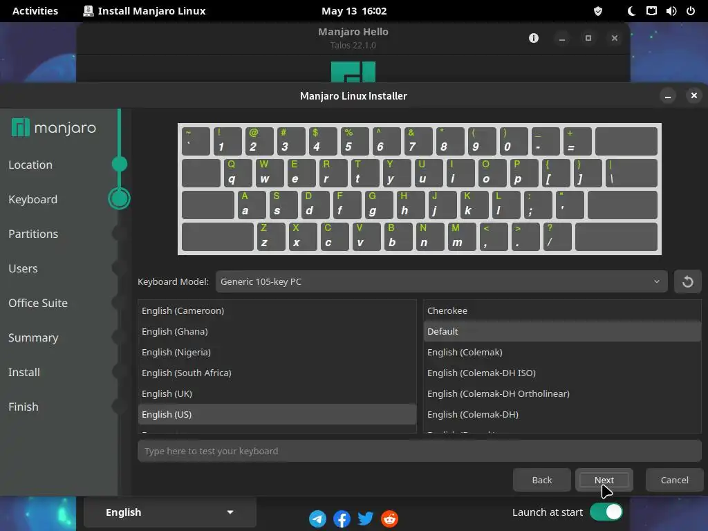Select English (US) layout
Image resolution: width=708 pixels, height=531 pixels.
[277, 415]
